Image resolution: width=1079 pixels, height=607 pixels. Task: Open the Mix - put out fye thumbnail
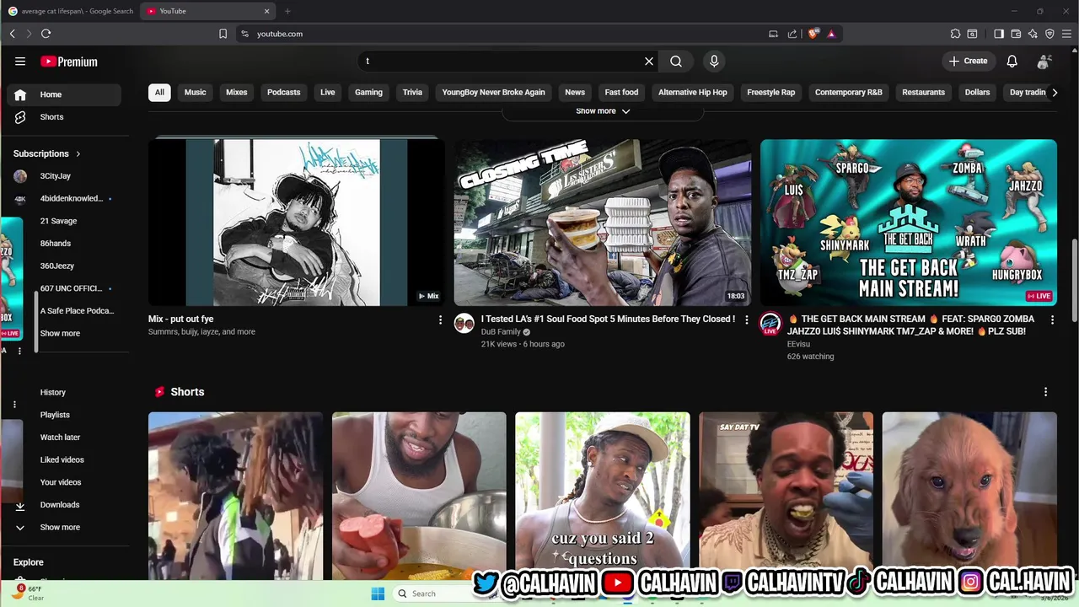[x=297, y=223]
